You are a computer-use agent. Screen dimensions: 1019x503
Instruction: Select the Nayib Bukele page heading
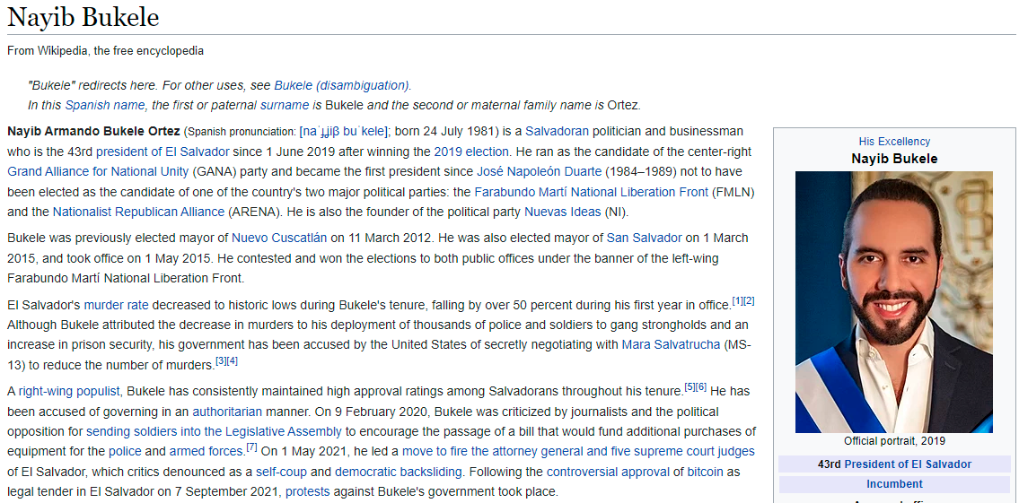(x=83, y=18)
